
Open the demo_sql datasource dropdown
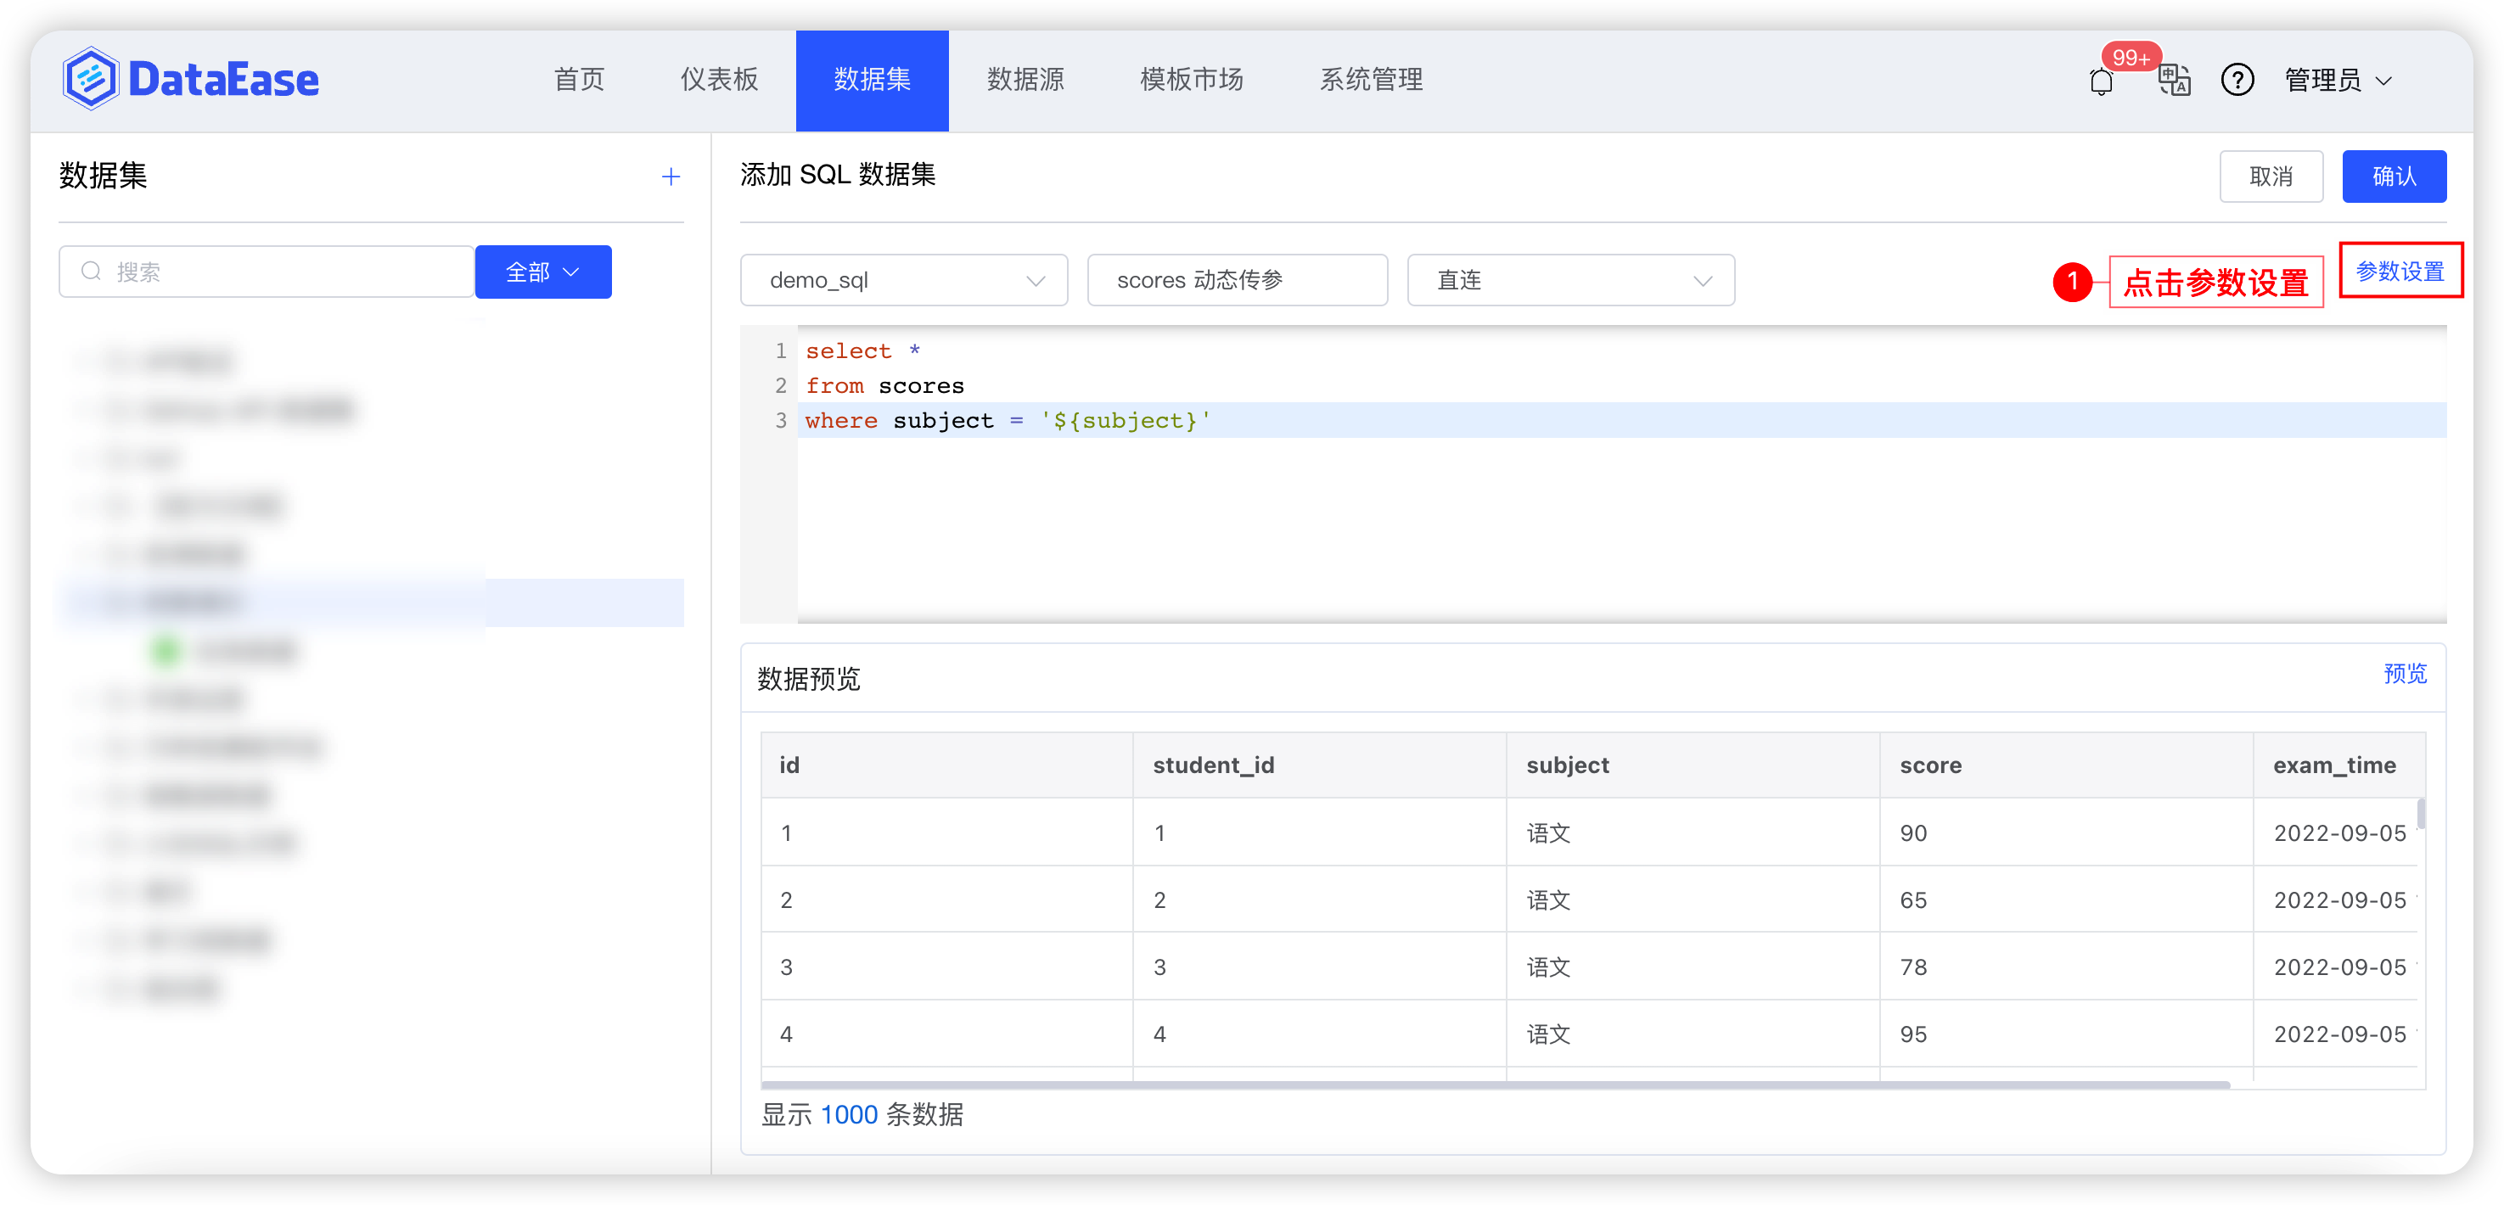pos(904,280)
